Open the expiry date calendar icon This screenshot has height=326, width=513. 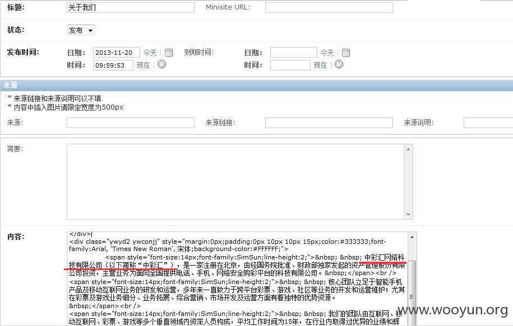click(x=346, y=52)
